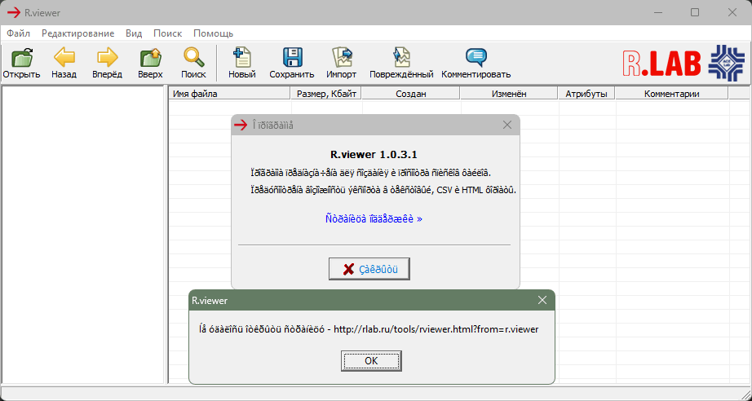Click the Открыть folder icon
The image size is (752, 401).
click(21, 59)
